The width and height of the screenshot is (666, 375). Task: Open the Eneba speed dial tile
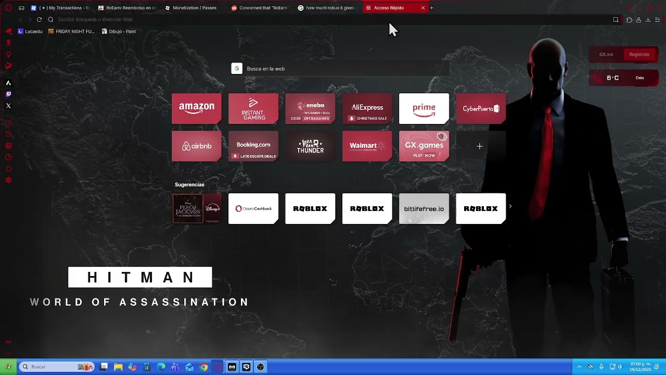click(x=310, y=108)
